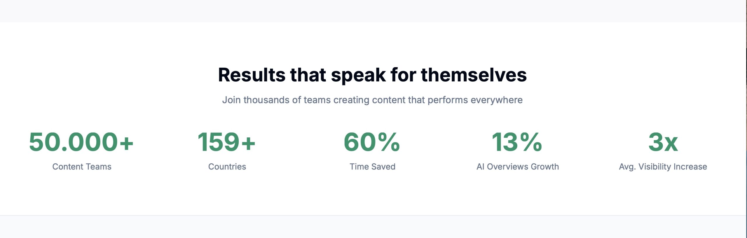This screenshot has width=747, height=238.
Task: Select the 'Countries' label
Action: [227, 167]
